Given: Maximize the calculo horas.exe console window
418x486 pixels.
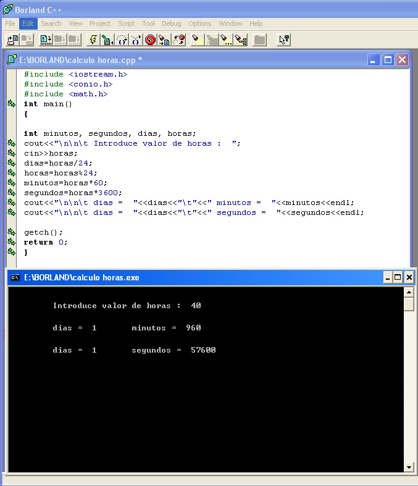Looking at the screenshot, I should click(x=398, y=277).
